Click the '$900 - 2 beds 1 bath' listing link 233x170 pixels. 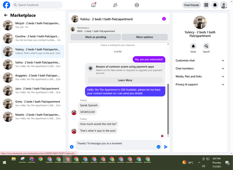point(96,31)
